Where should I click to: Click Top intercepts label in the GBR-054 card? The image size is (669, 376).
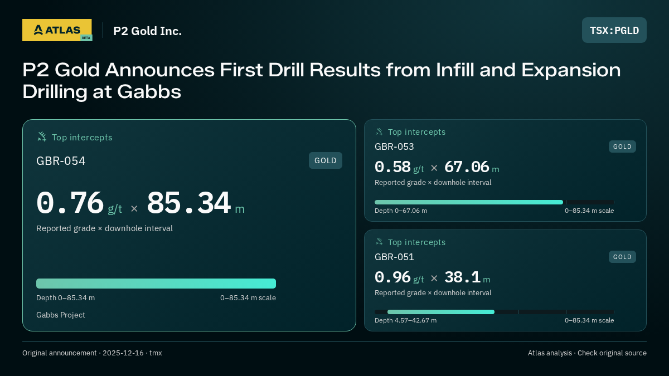pos(82,137)
